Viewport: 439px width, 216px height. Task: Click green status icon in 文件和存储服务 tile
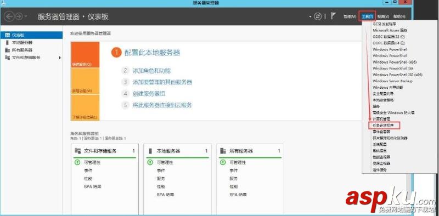pos(77,162)
